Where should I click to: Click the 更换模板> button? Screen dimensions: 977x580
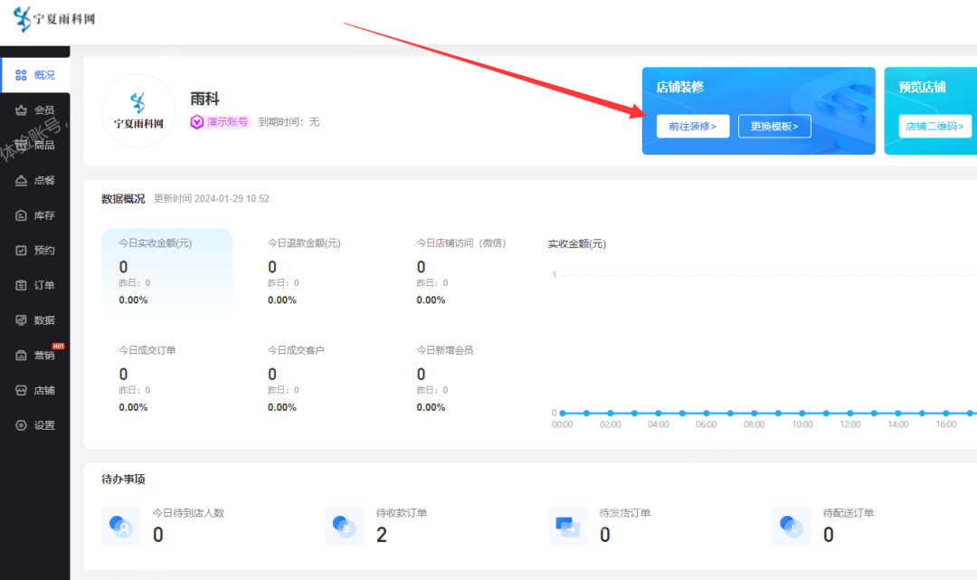click(774, 127)
